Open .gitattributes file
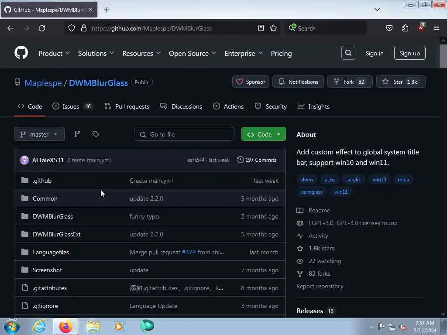Screen dimensions: 447x335 pyautogui.click(x=50, y=288)
